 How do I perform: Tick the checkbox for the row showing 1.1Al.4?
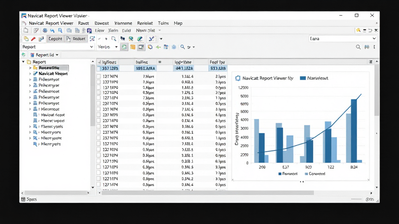(x=99, y=76)
